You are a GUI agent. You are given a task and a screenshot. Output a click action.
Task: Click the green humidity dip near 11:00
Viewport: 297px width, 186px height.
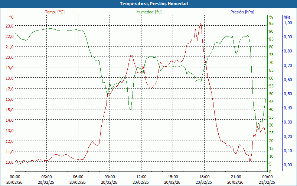pos(130,110)
